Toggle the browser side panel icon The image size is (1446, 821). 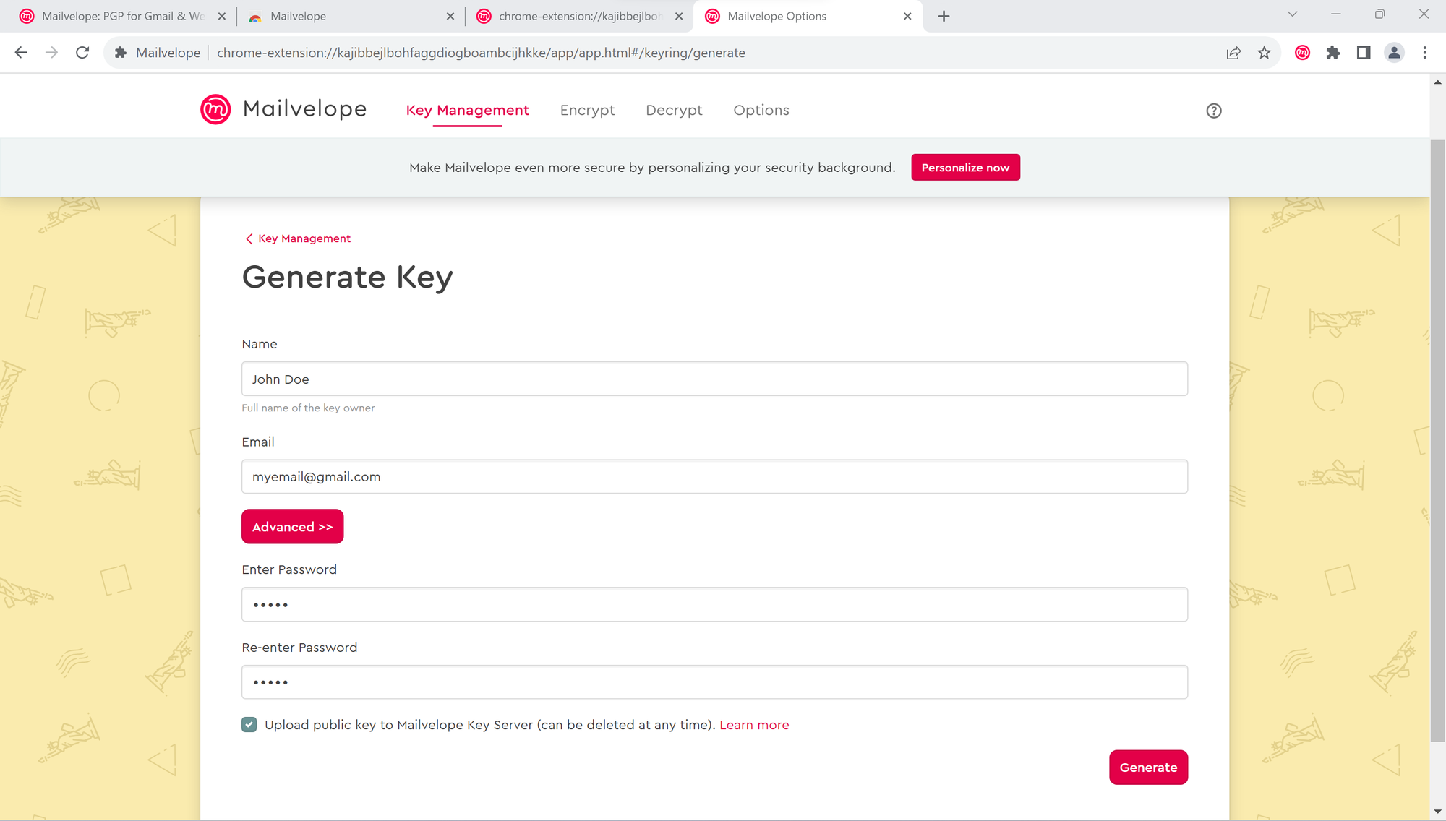[x=1364, y=53]
